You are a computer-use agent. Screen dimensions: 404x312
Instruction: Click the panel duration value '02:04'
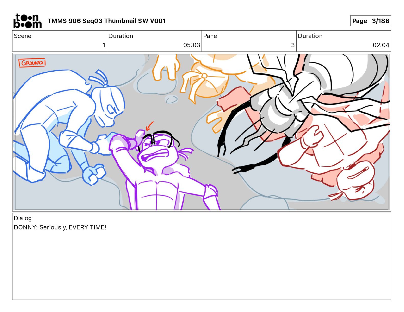381,45
